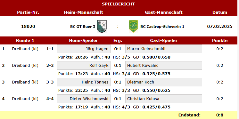Click the BC GT Buer 3 club logo
This screenshot has height=119, width=239.
[x=102, y=26]
